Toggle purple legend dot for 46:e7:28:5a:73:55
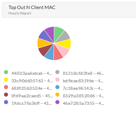Screen dimensions: 137x118 coord(57,102)
